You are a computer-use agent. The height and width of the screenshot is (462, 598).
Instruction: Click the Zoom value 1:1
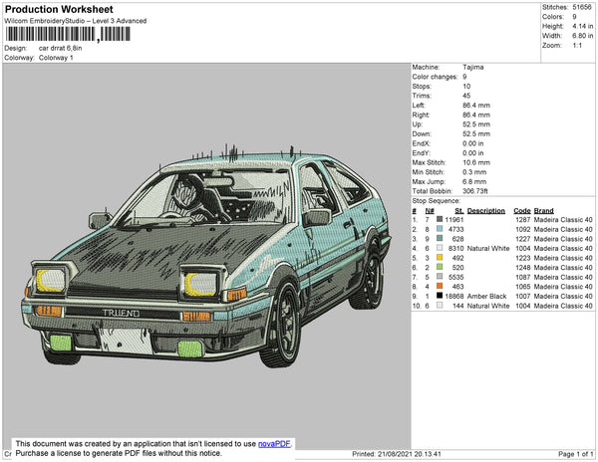[577, 46]
